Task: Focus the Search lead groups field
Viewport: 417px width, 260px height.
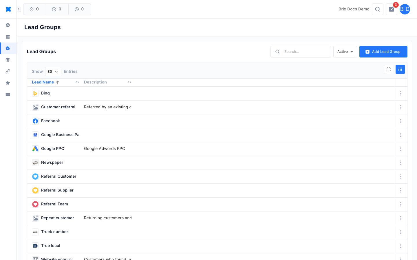Action: pos(301,52)
